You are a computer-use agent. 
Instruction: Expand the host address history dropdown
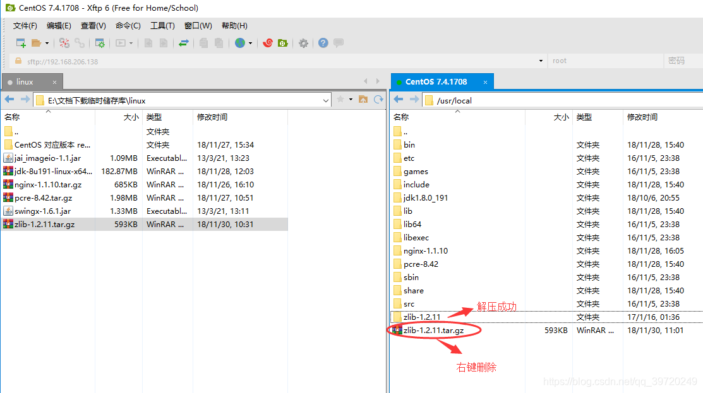click(541, 61)
